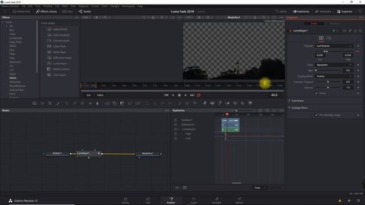Viewport: 365px width, 205px height.
Task: Adjust the Contract/Expand slider handle
Action: coord(328,82)
